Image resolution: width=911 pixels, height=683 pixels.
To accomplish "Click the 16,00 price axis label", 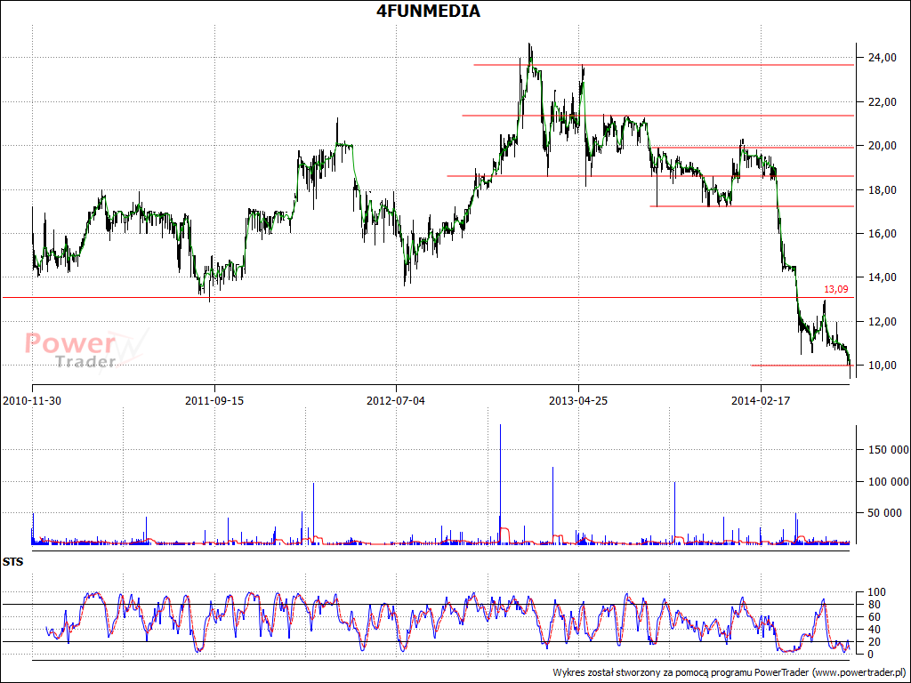I will click(882, 234).
